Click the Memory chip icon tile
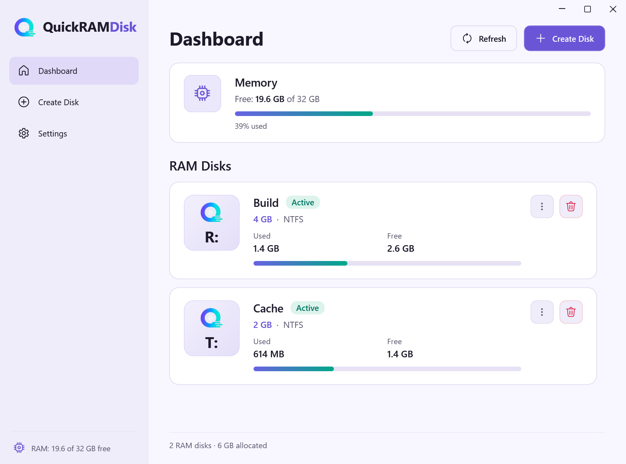Viewport: 626px width, 464px height. 202,94
